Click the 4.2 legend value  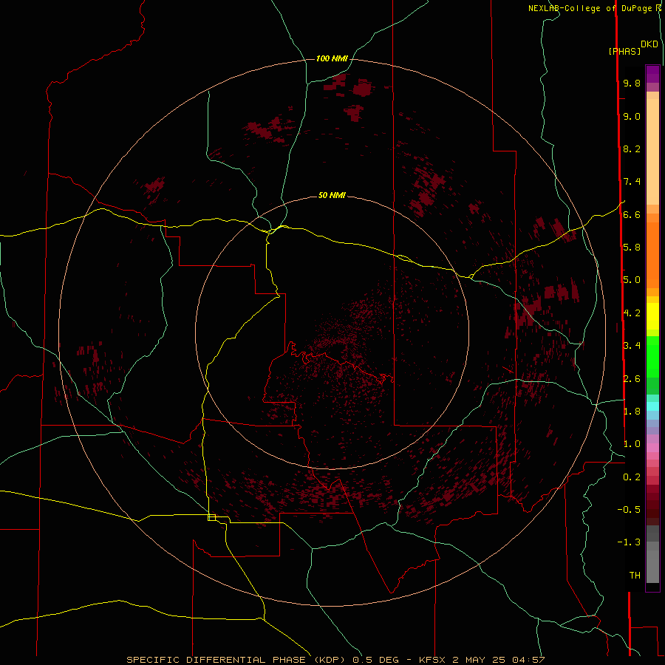click(632, 313)
